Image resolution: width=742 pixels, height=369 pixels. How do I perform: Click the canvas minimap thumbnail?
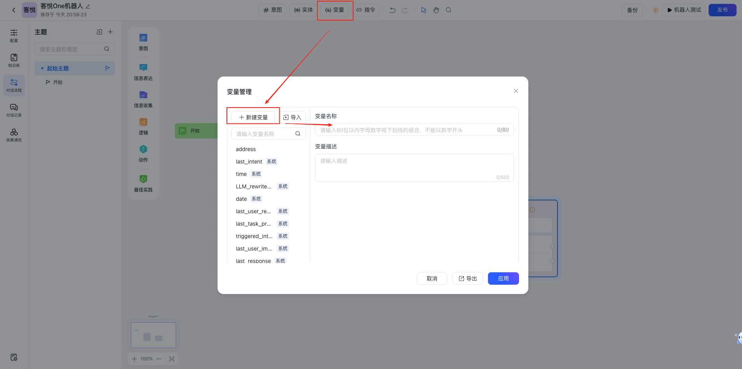(x=153, y=335)
